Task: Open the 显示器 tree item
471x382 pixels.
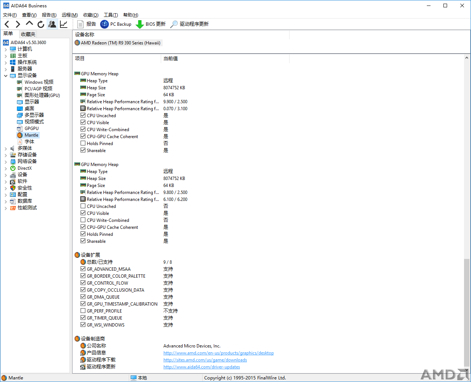Action: (x=32, y=102)
